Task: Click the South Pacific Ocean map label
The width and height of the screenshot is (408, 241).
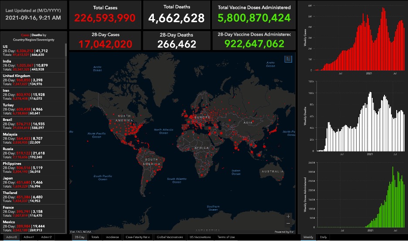Action: 103,177
